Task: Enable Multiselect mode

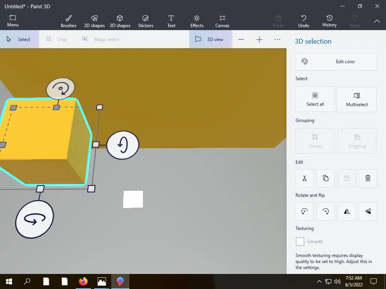Action: (357, 99)
